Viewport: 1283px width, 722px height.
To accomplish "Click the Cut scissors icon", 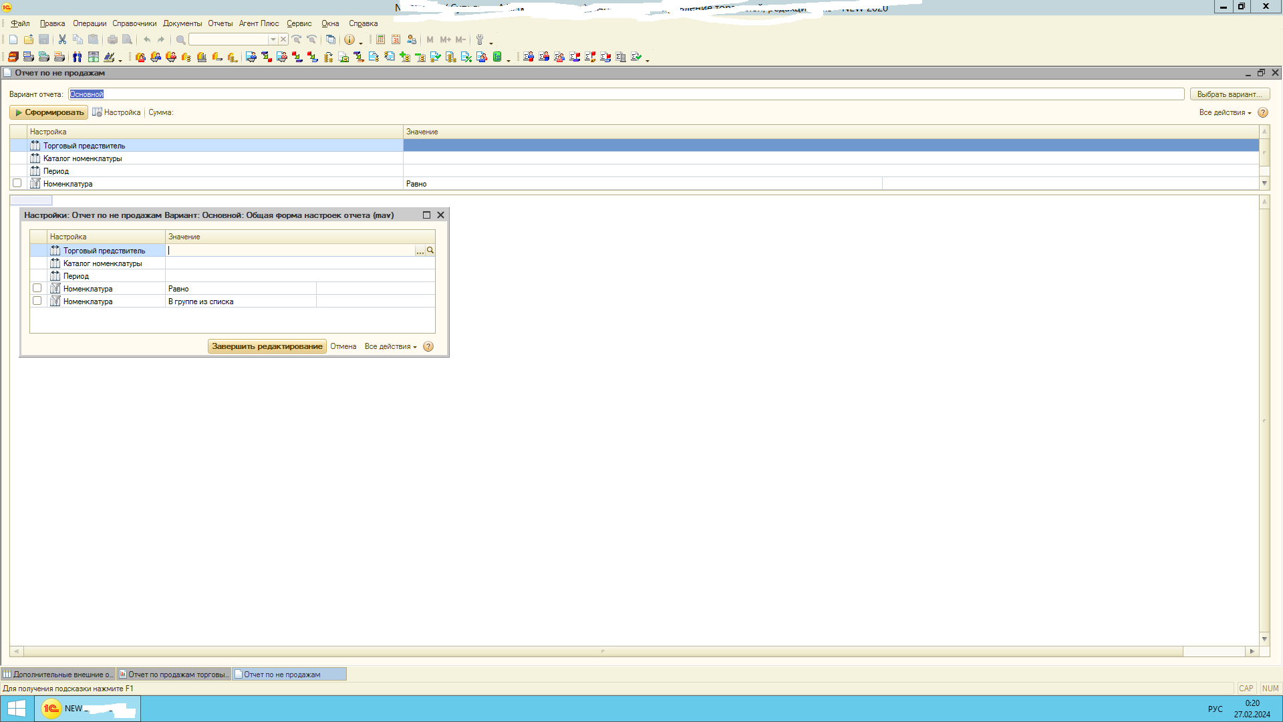I will 62,39.
